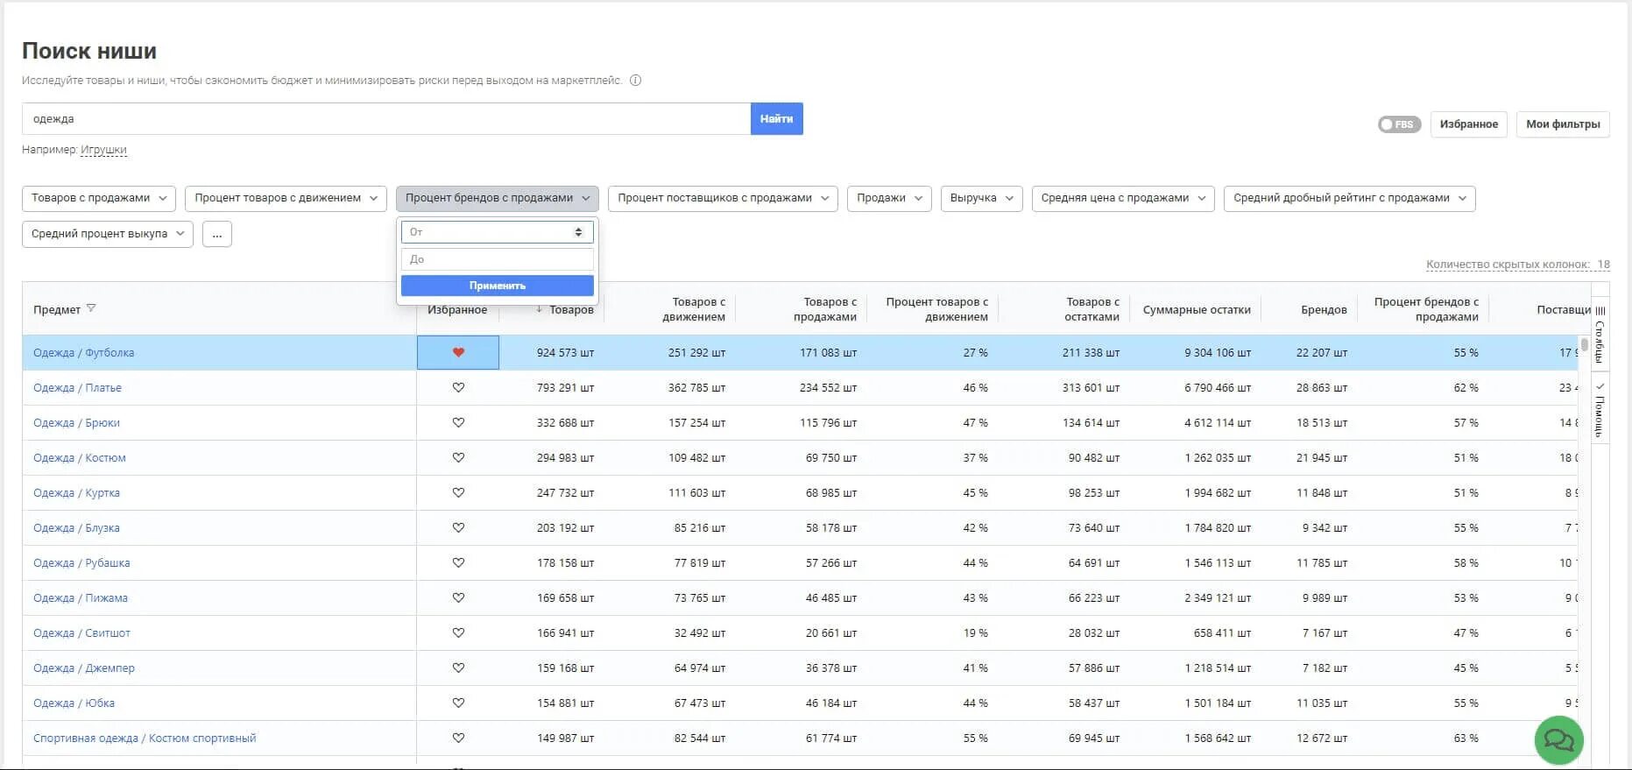Open the Средний процент выкупа dropdown
This screenshot has height=770, width=1632.
pos(108,234)
